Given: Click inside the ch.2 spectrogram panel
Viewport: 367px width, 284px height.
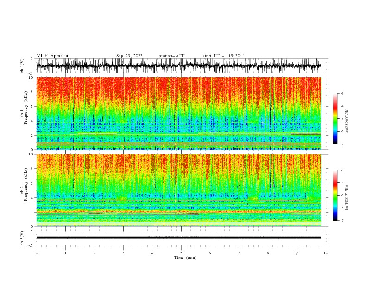Looking at the screenshot, I should (x=178, y=190).
